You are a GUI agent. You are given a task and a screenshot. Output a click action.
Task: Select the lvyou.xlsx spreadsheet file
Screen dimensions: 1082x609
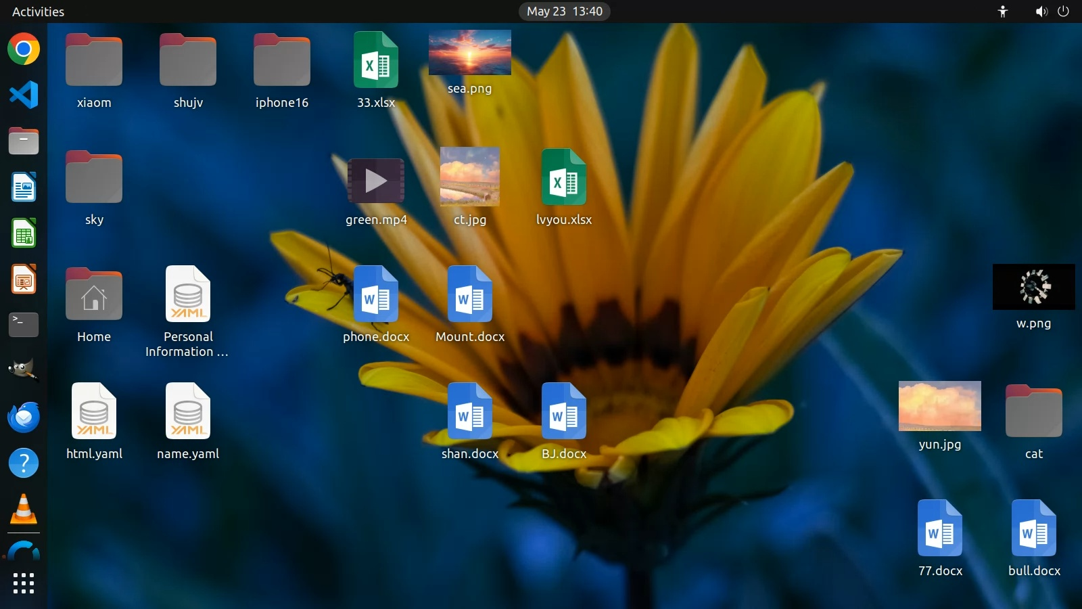(x=563, y=178)
